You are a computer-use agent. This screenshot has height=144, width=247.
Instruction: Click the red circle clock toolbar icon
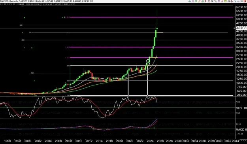point(209,1)
